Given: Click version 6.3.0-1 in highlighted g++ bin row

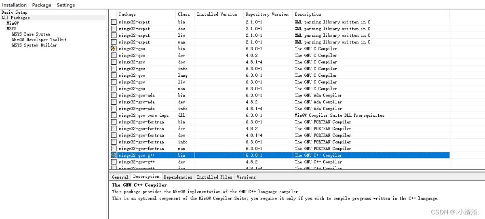Looking at the screenshot, I should pyautogui.click(x=254, y=155).
